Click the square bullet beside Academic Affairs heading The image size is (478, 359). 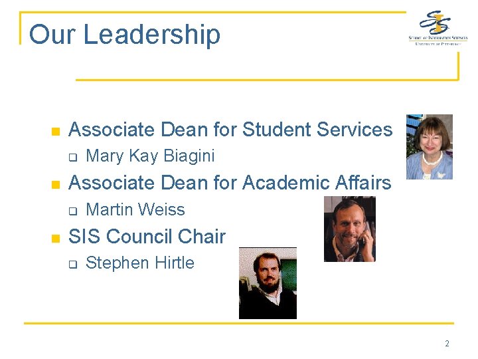[x=56, y=184]
